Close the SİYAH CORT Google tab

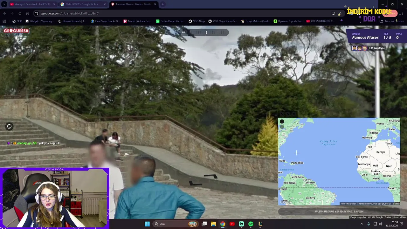point(105,4)
